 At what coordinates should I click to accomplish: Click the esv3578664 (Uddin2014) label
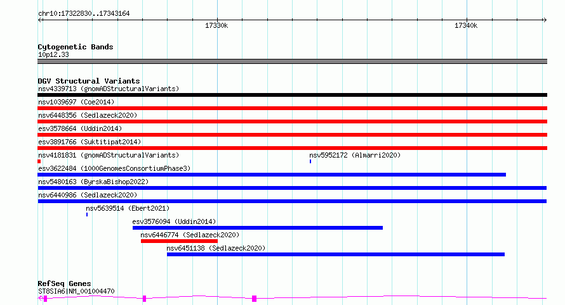coord(80,128)
